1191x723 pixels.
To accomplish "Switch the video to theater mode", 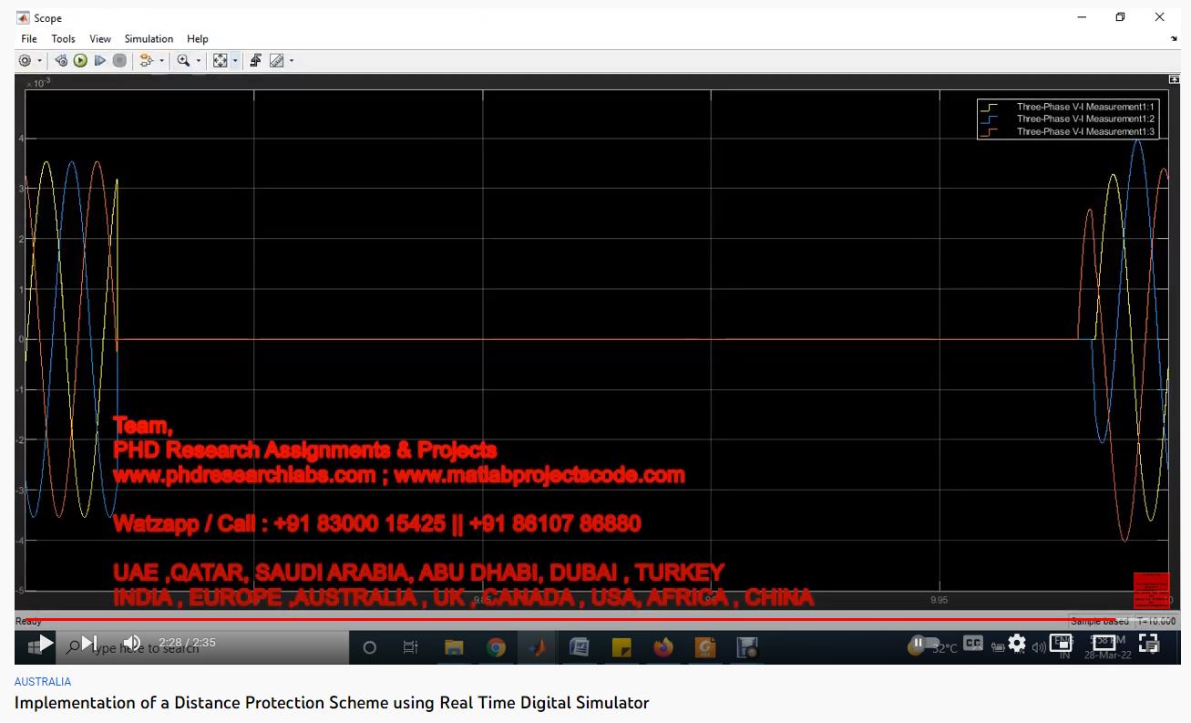I will (1104, 644).
